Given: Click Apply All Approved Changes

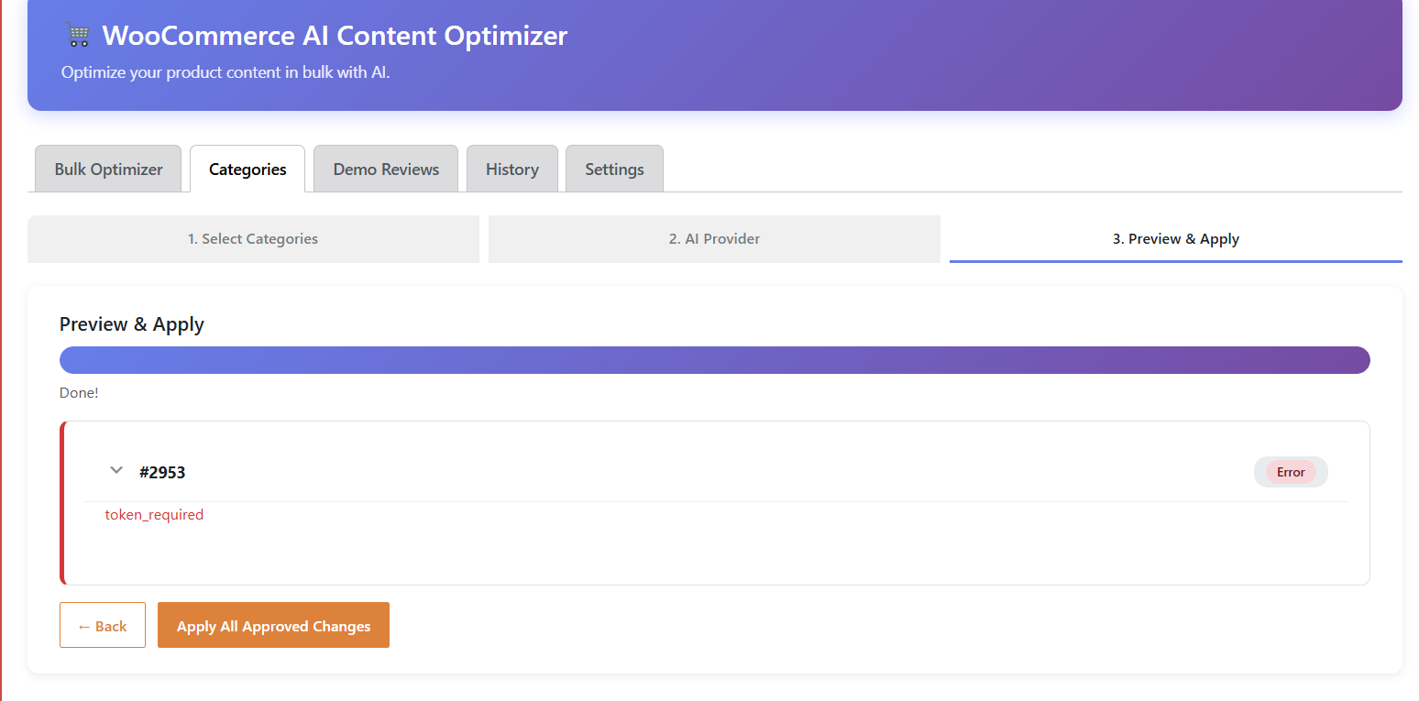Looking at the screenshot, I should (x=273, y=625).
